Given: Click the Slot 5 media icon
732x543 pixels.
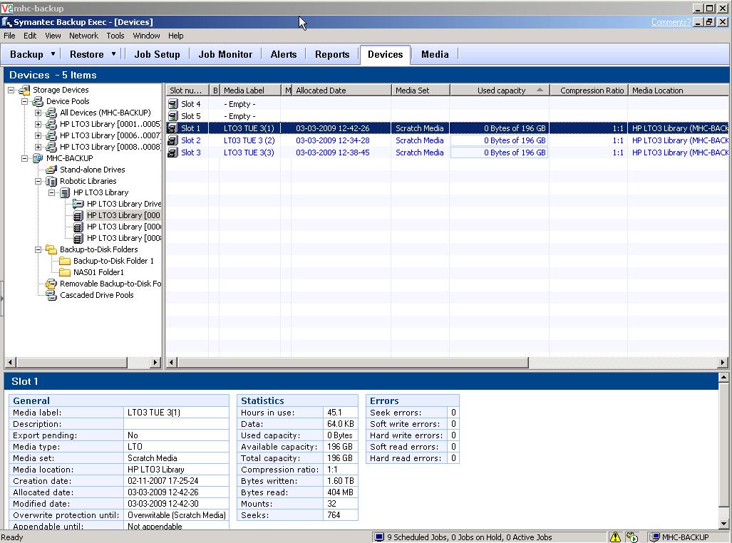Looking at the screenshot, I should point(173,116).
